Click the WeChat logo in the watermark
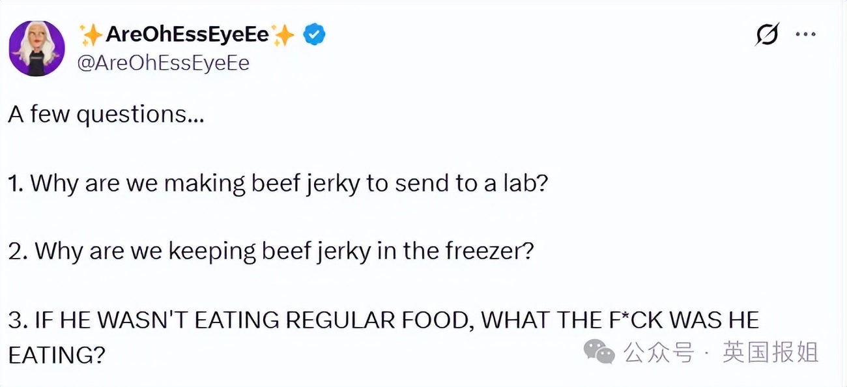The height and width of the screenshot is (387, 847). [599, 352]
